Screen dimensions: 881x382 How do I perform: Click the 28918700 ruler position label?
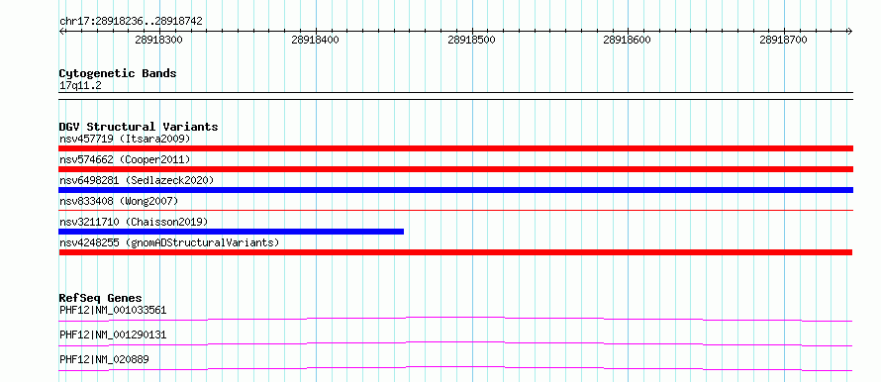783,40
